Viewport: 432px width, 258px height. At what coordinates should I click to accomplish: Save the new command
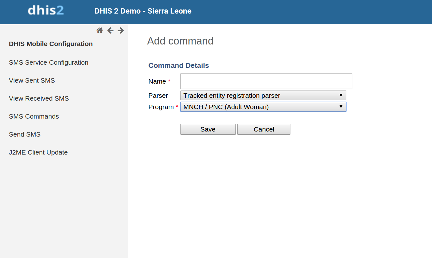pyautogui.click(x=208, y=129)
